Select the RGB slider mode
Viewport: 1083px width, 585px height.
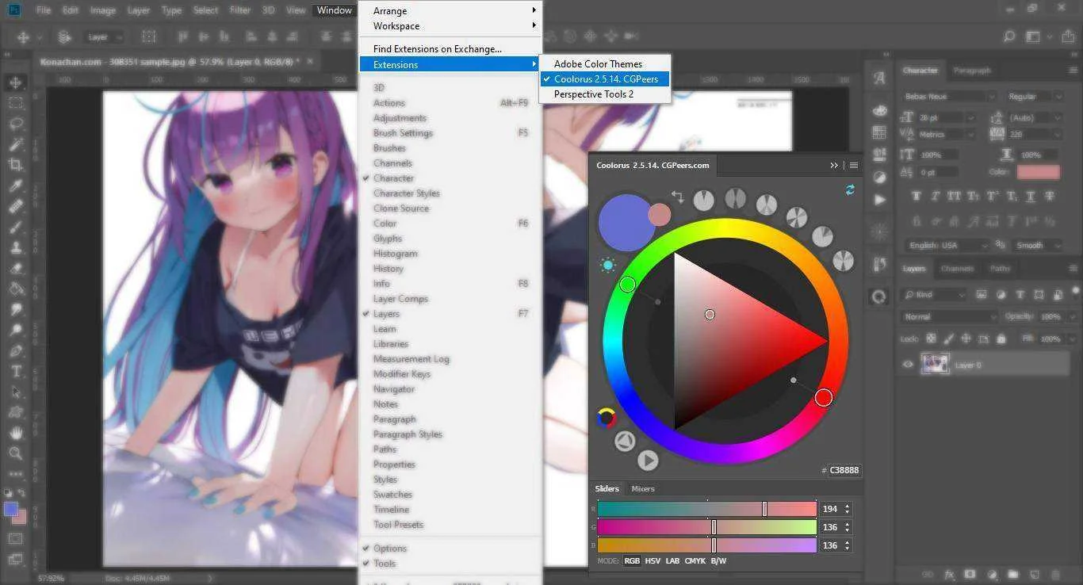pos(632,561)
